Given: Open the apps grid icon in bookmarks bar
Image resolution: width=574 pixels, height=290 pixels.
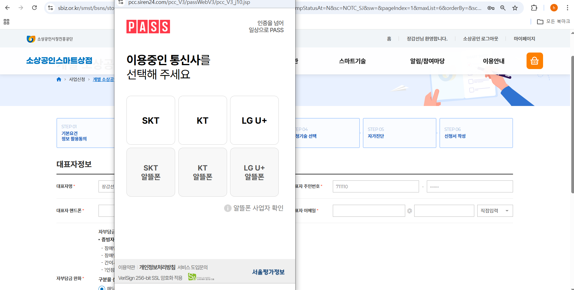Looking at the screenshot, I should (x=6, y=22).
